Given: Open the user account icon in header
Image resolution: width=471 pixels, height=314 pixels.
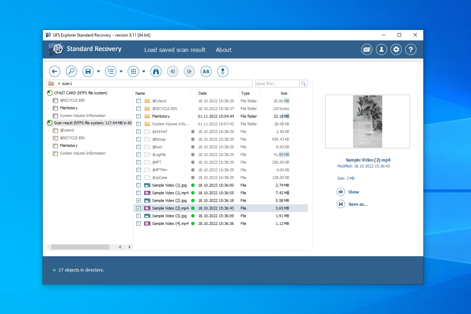Looking at the screenshot, I should [x=381, y=49].
